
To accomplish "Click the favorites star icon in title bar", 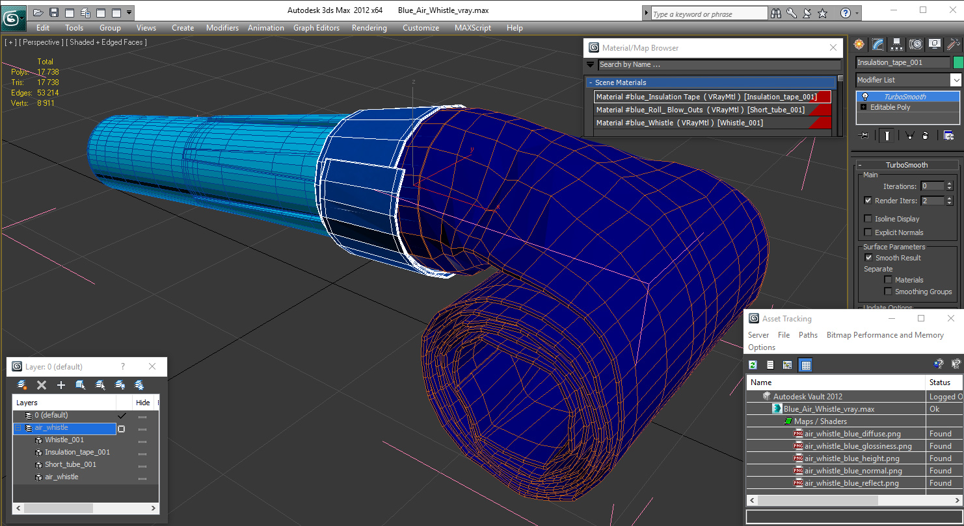I will (823, 13).
